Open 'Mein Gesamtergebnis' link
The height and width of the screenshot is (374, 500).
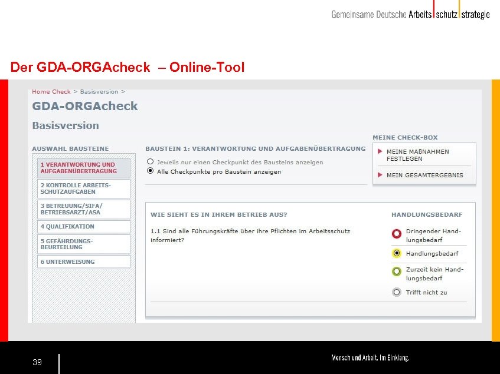pyautogui.click(x=425, y=176)
